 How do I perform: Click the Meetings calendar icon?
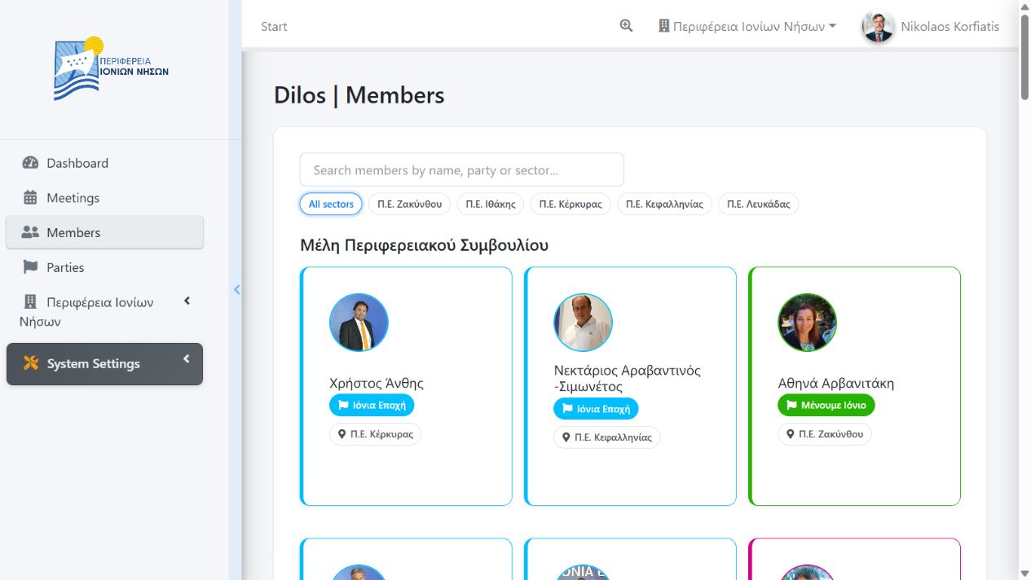point(30,198)
